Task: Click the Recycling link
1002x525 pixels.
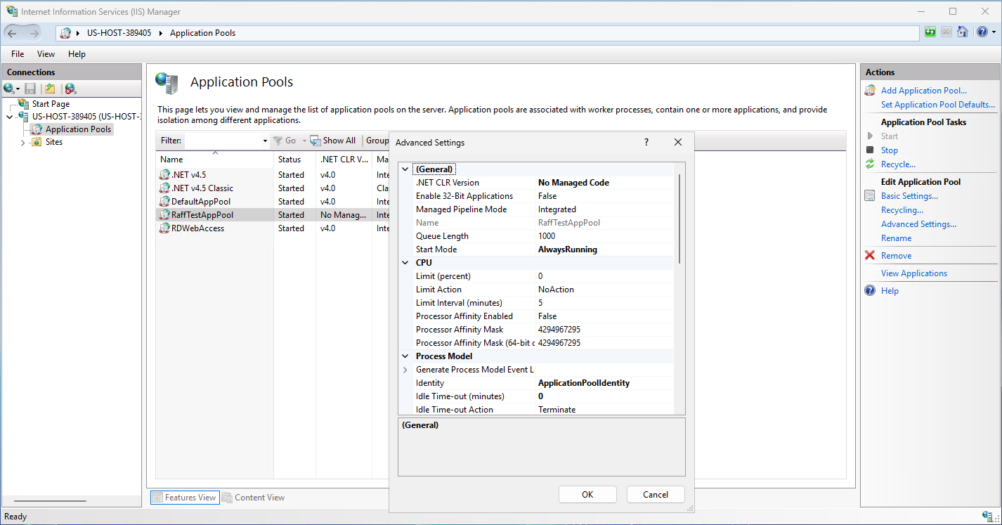Action: [902, 210]
